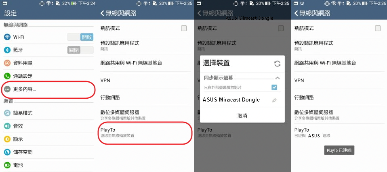Check 只在外部螢幕播放影片 checkbox

pos(274,87)
